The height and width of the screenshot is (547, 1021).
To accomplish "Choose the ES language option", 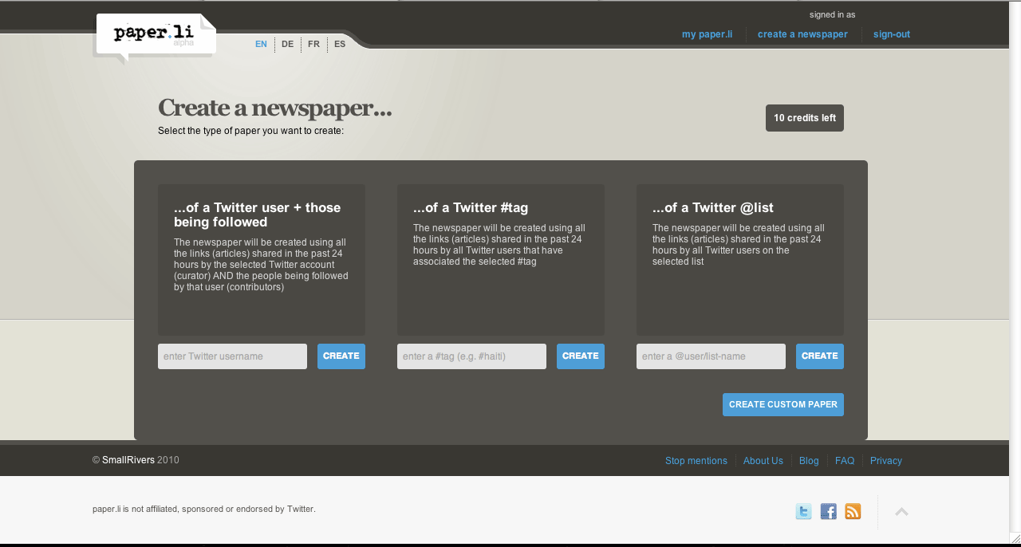I will coord(340,45).
